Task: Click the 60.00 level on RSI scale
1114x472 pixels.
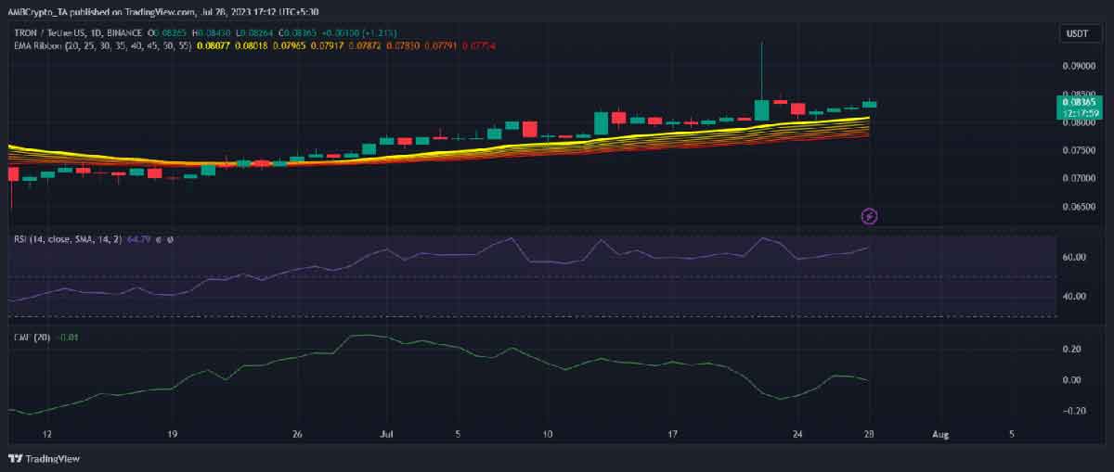Action: click(x=1072, y=257)
